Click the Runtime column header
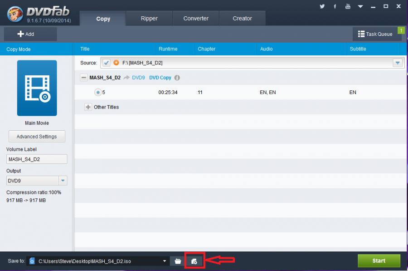This screenshot has width=408, height=271. point(168,49)
